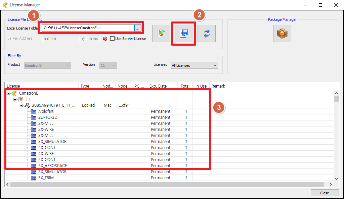Sort by the Total column header

pyautogui.click(x=185, y=86)
